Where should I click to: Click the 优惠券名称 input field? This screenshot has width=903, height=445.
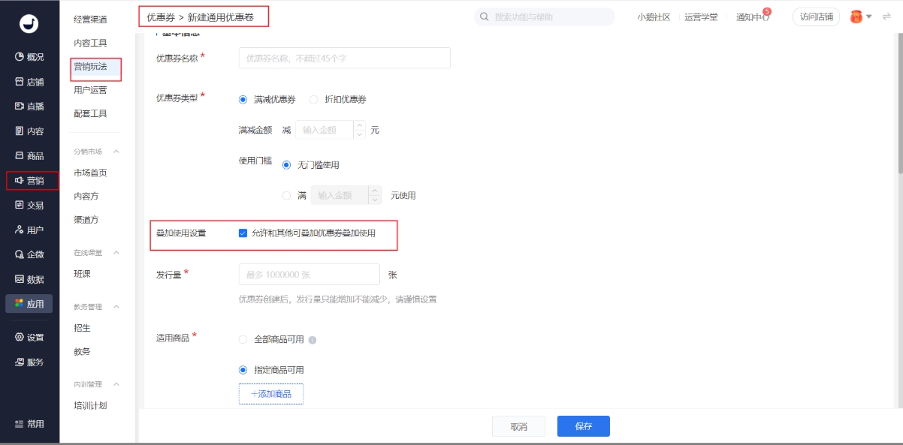342,58
